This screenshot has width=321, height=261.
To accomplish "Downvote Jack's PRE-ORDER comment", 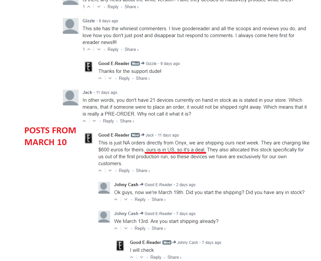I will tap(94, 121).
